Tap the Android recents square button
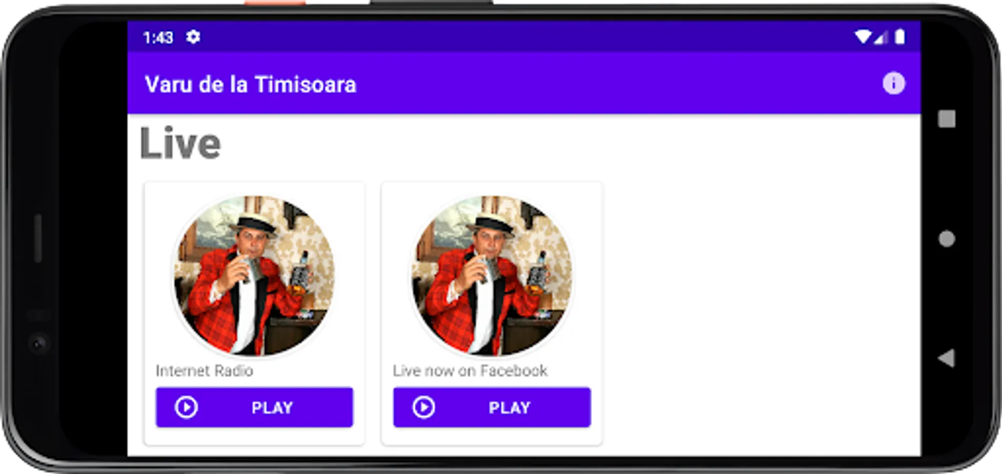The width and height of the screenshot is (1002, 474). (947, 119)
